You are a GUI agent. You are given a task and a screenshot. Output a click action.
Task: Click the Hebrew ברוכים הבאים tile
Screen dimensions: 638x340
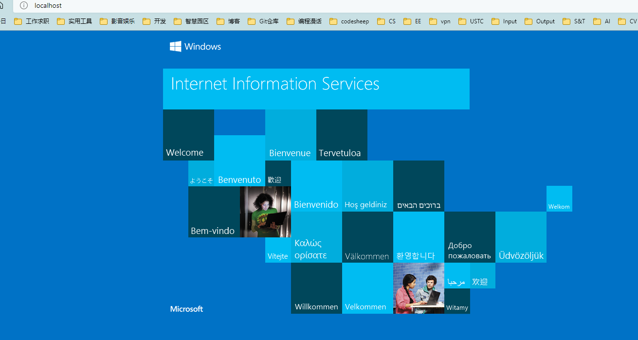click(419, 186)
